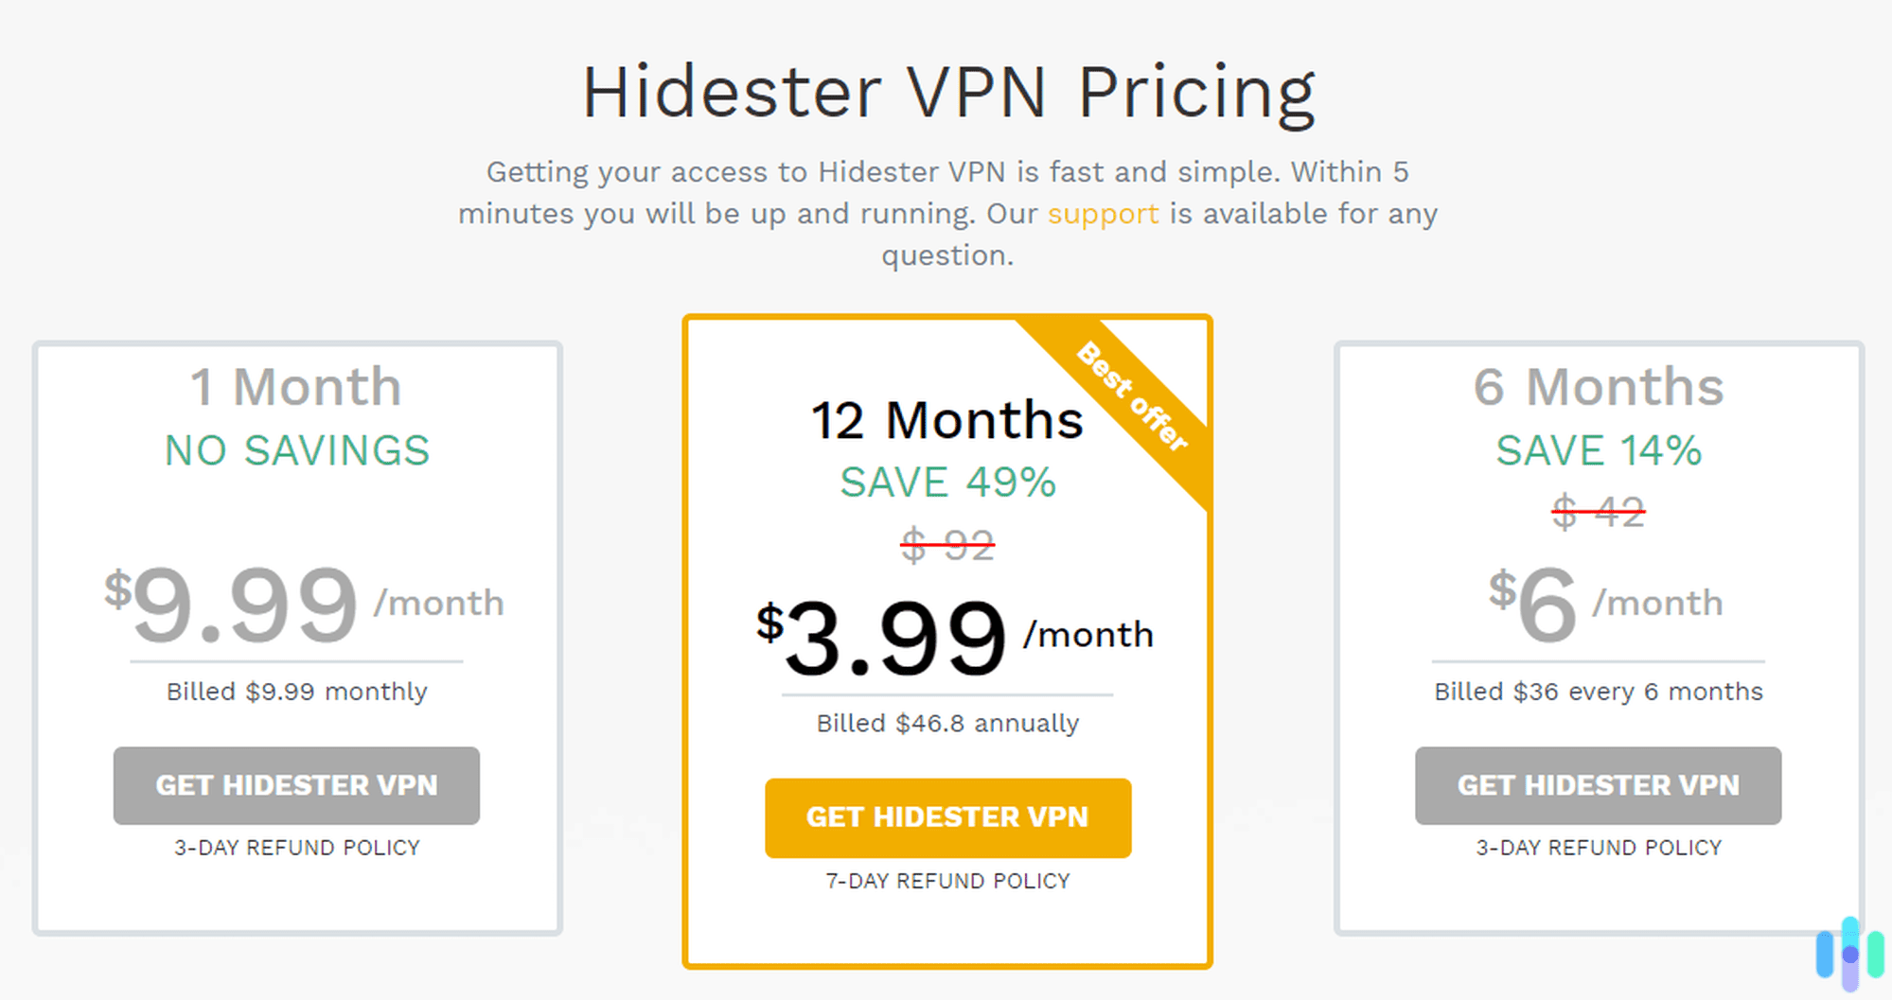Viewport: 1892px width, 1000px height.
Task: Click GET HIDESTER VPN on the 1 Month plan
Action: (x=296, y=785)
